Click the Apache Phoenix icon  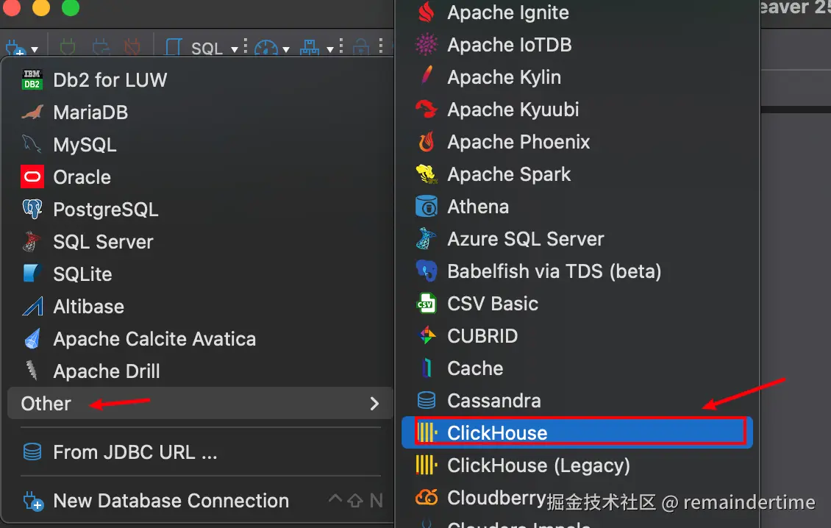tap(426, 141)
